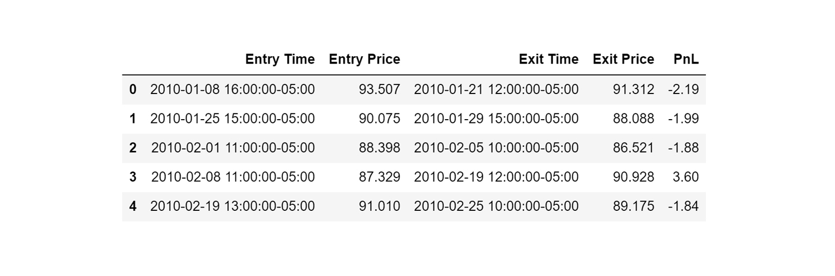Viewport: 835px width, 276px height.
Task: Click exit time 2010-02-05 10:00:00-05:00
Action: (496, 148)
